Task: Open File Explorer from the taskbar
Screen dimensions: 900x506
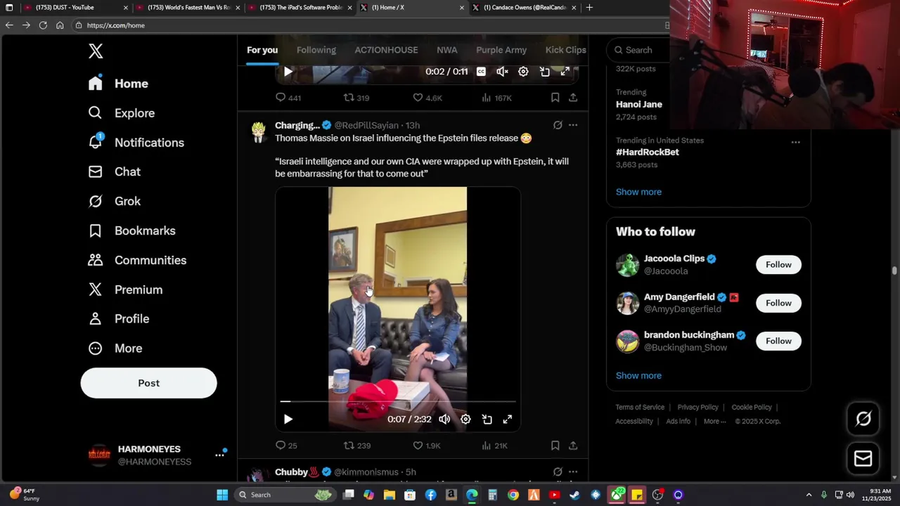Action: (390, 495)
